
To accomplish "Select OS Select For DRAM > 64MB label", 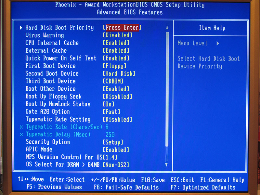I will pos(63,164).
